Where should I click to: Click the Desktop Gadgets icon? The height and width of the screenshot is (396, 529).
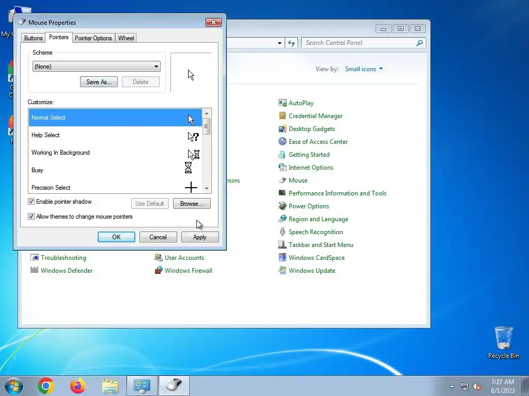[283, 128]
